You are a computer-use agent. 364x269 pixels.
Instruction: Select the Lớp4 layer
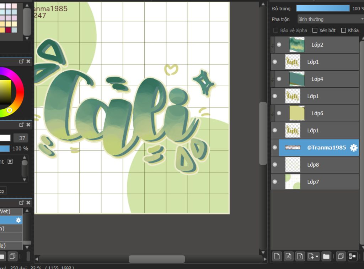click(317, 79)
